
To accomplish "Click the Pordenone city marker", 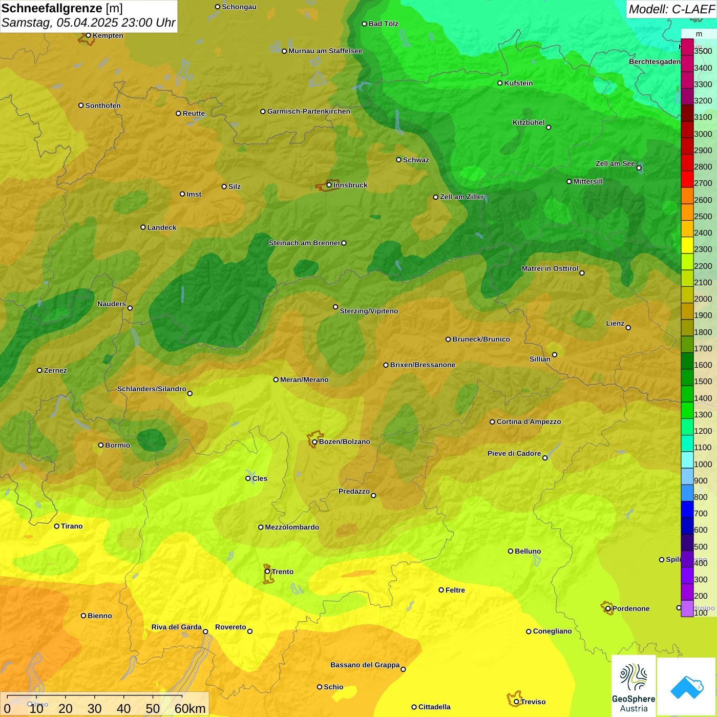I will click(608, 608).
